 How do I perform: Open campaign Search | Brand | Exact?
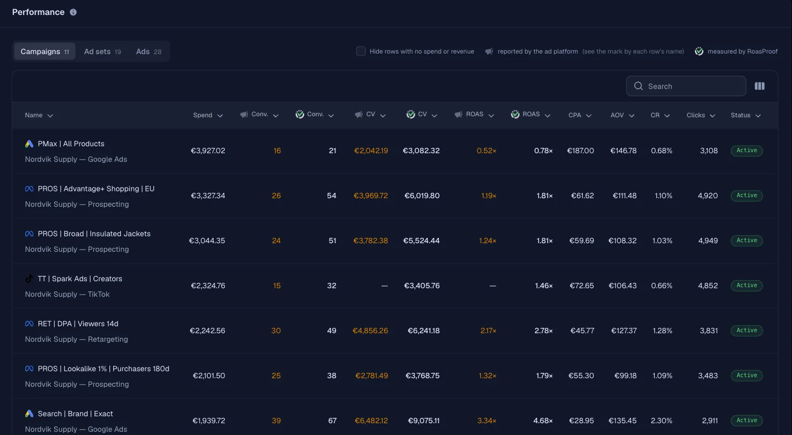[x=76, y=414]
